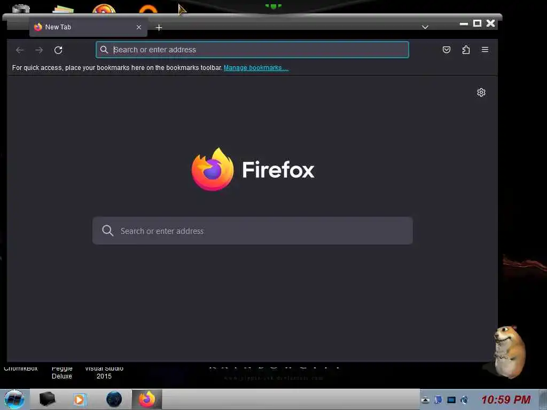Expand the list all tabs chevron
The width and height of the screenshot is (547, 410).
[425, 27]
